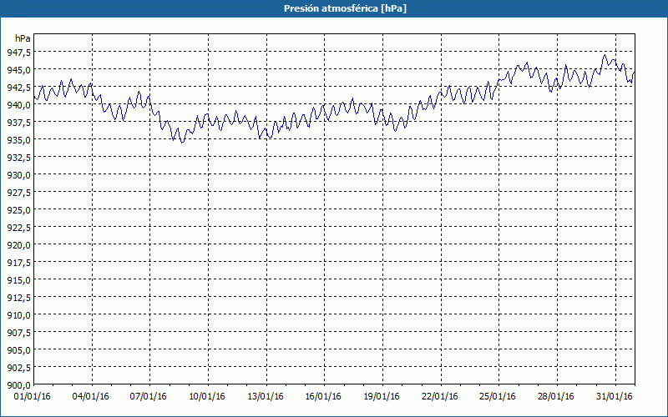668x417 pixels.
Task: Select the 922,5 y-axis label
Action: (18, 227)
